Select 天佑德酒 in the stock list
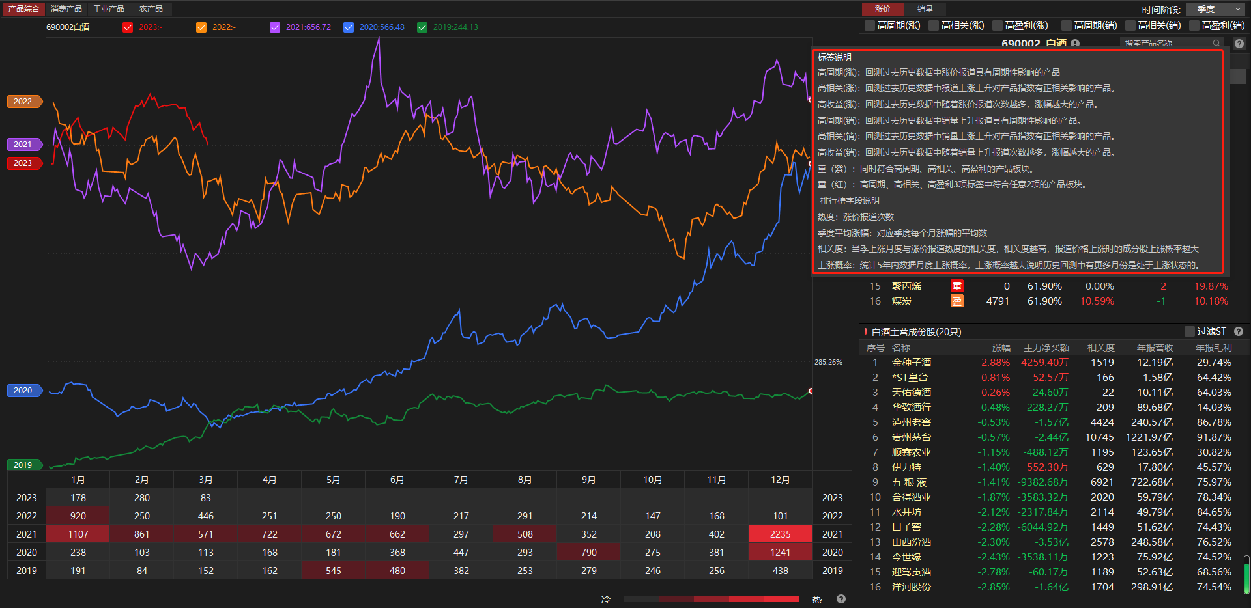 coord(912,393)
